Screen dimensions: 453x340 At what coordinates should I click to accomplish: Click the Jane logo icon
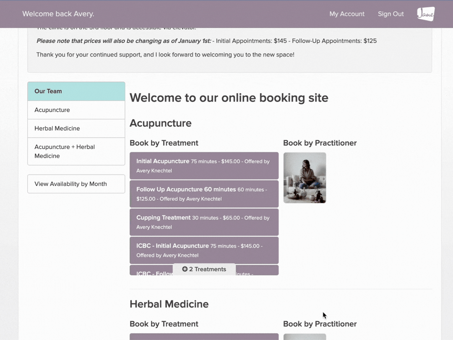(x=426, y=14)
